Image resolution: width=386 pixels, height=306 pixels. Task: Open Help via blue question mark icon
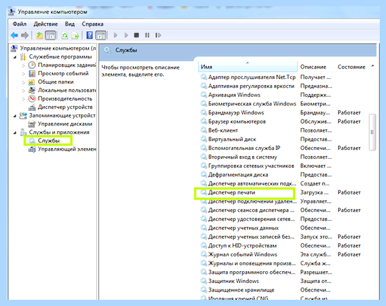point(90,35)
